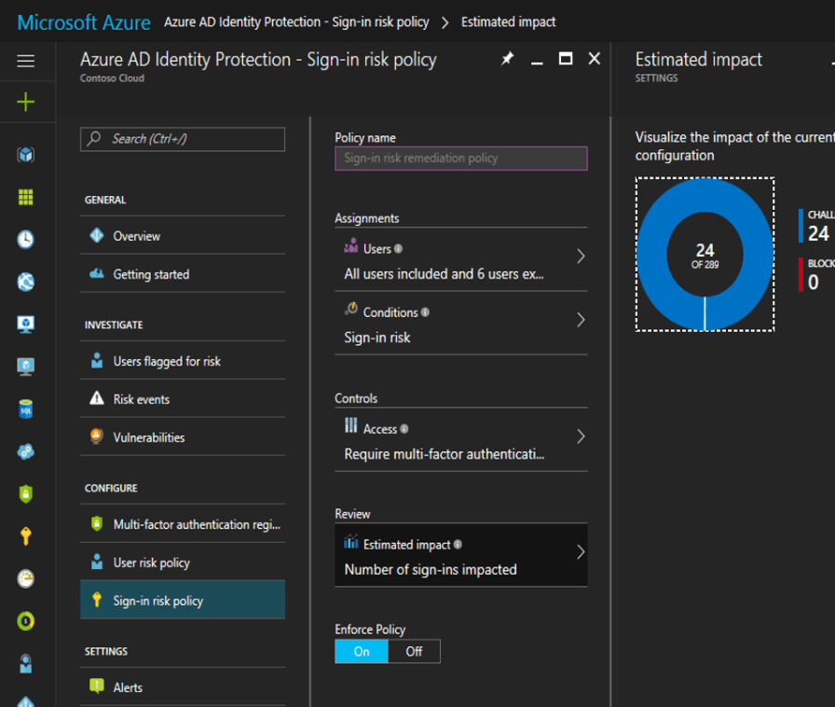Expand the Users assignment section
This screenshot has width=835, height=707.
click(460, 260)
